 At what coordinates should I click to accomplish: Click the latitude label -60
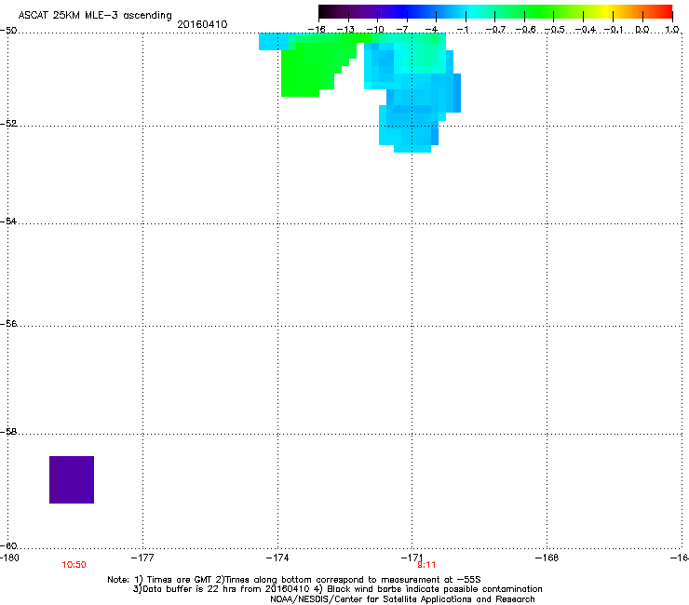click(x=8, y=545)
